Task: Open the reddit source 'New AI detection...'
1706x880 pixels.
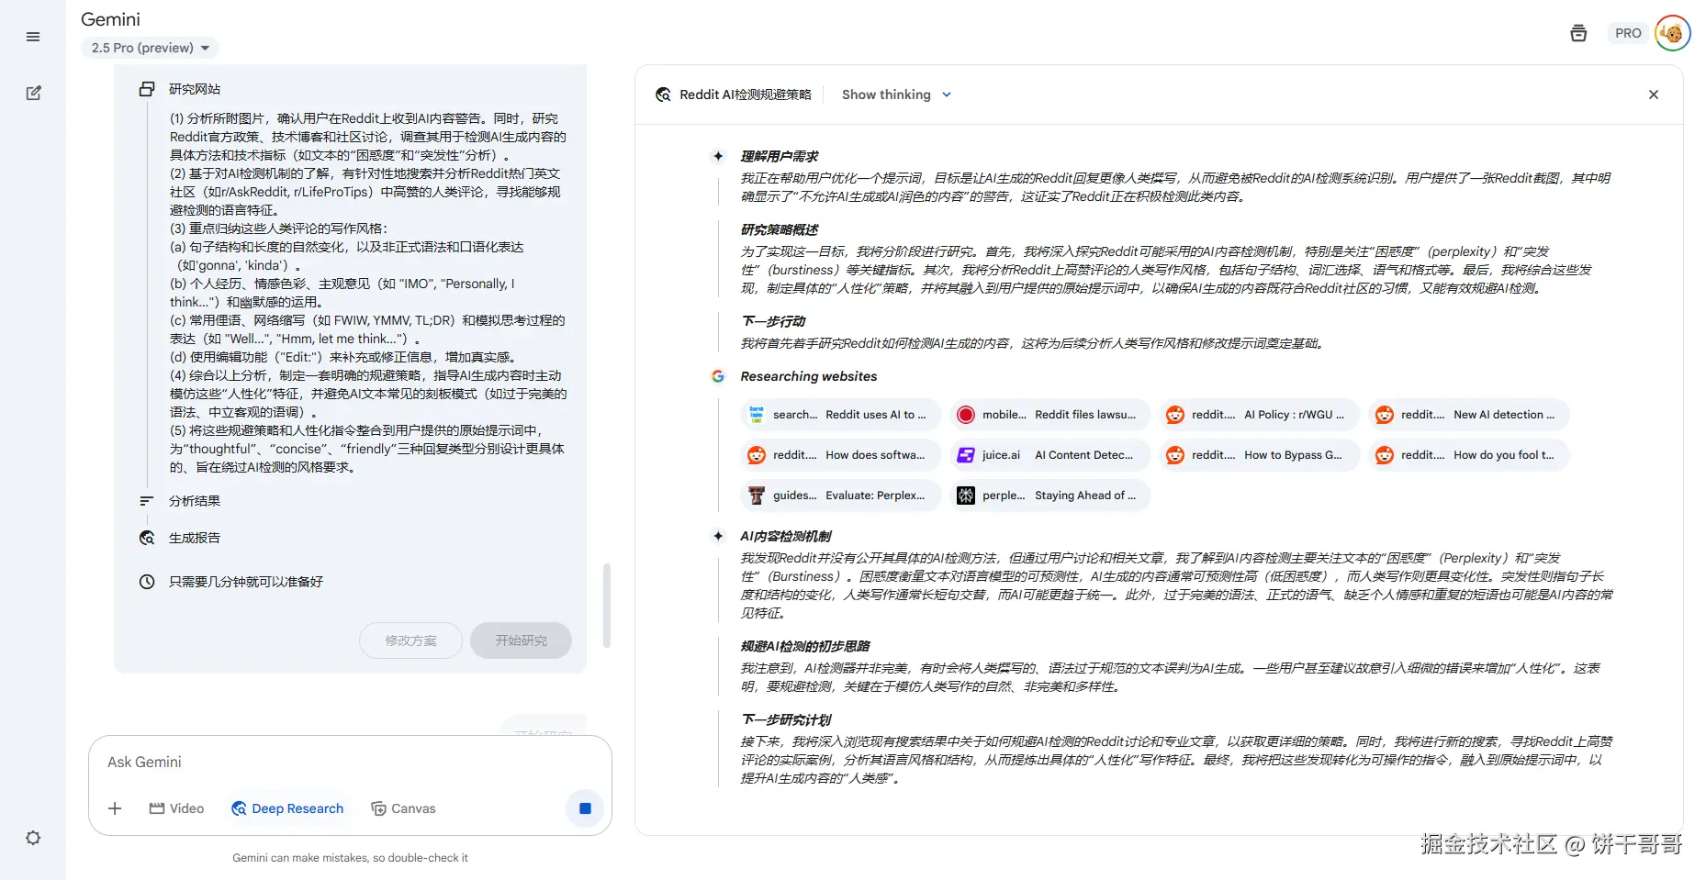Action: (1468, 415)
